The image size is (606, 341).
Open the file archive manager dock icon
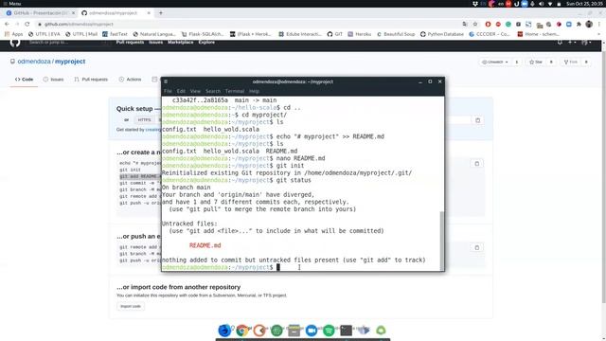coord(294,331)
